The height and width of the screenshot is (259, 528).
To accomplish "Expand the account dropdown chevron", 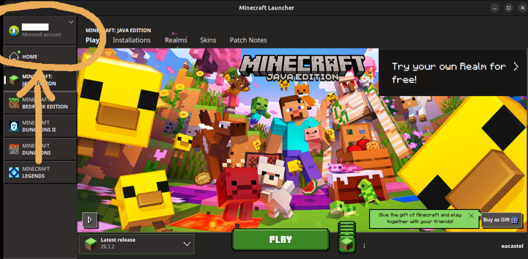I will pyautogui.click(x=71, y=22).
